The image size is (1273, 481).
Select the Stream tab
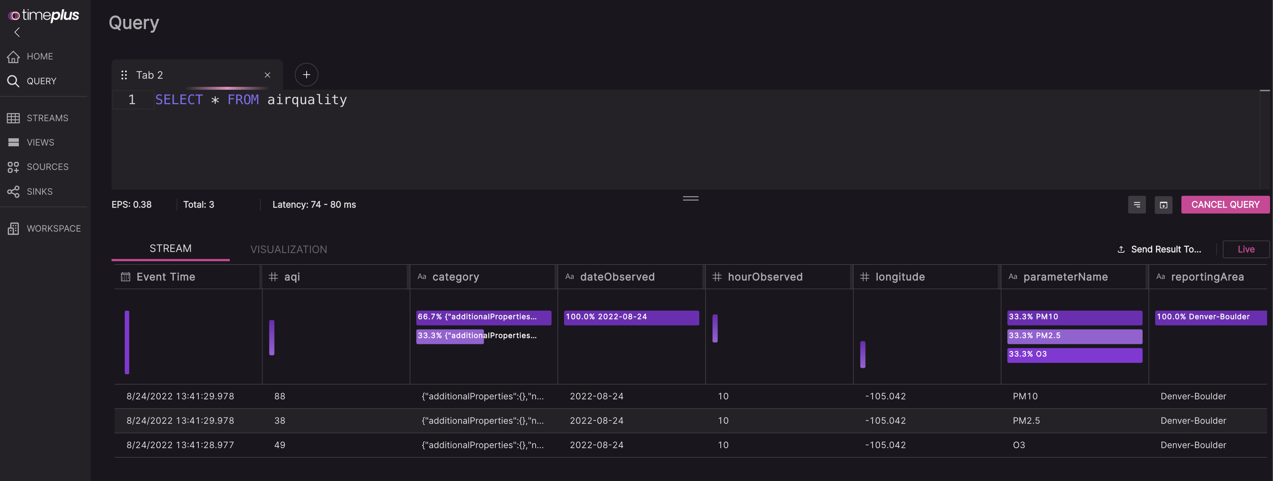pos(171,248)
